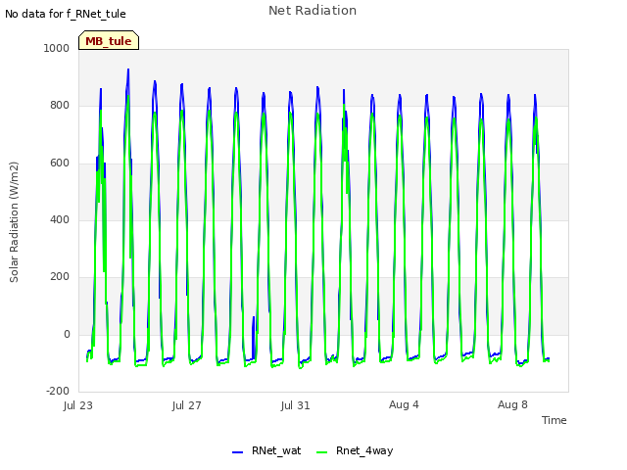Click the 600 y-axis tick label

(x=60, y=163)
